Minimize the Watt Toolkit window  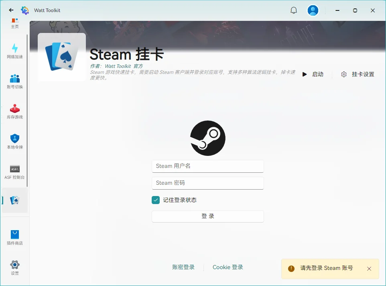(337, 10)
